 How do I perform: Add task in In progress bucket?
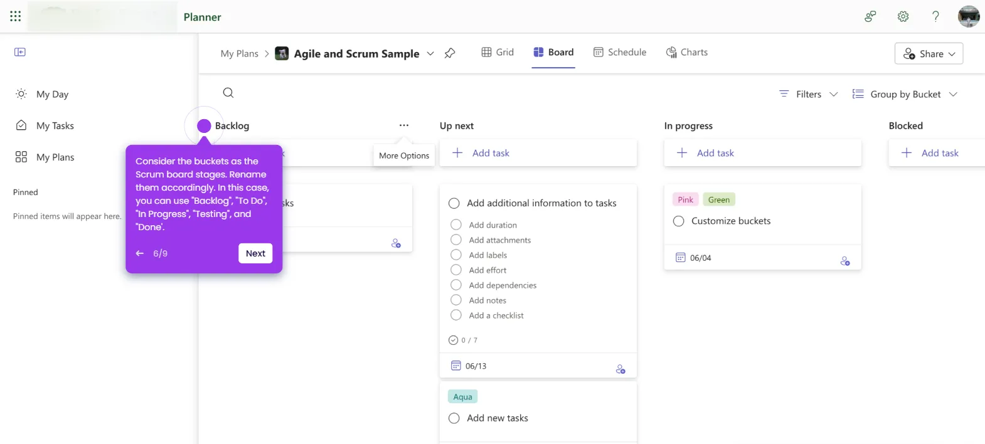click(x=763, y=153)
